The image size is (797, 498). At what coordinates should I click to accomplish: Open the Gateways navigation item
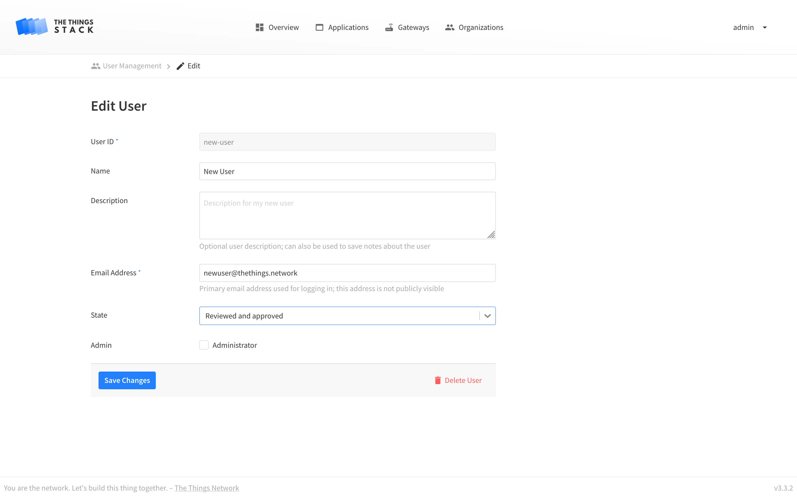pos(414,27)
